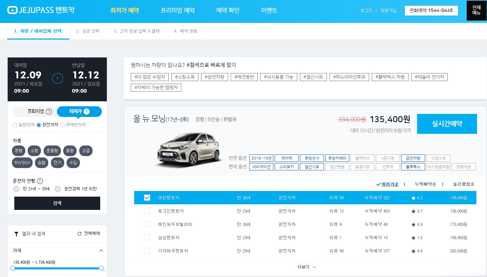Click the #애견동반 search tag
The image size is (487, 277).
pos(244,77)
